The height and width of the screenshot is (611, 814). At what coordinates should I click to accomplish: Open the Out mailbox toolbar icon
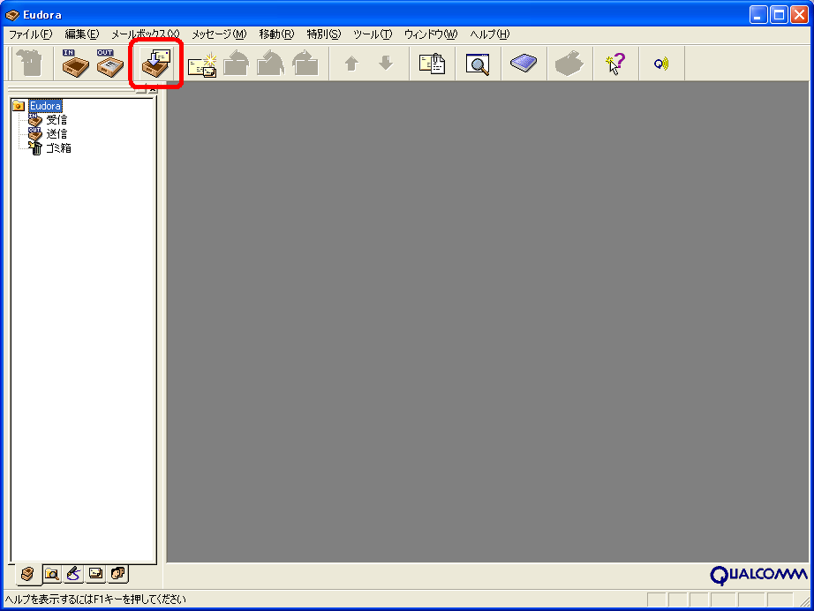click(x=109, y=64)
